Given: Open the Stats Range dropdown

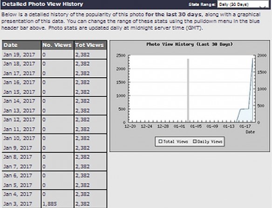Looking at the screenshot, I should (x=243, y=4).
